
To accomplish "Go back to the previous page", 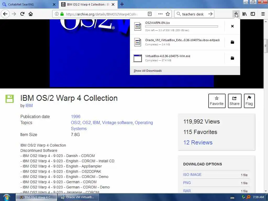I will point(5,14).
